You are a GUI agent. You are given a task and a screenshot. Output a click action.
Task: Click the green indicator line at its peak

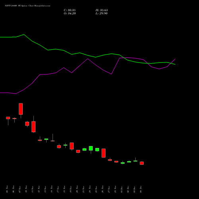[x=24, y=35]
